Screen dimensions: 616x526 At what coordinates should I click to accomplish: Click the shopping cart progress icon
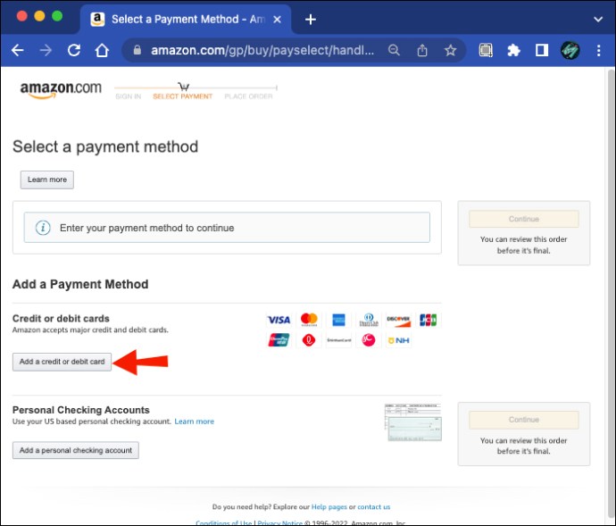click(x=184, y=87)
